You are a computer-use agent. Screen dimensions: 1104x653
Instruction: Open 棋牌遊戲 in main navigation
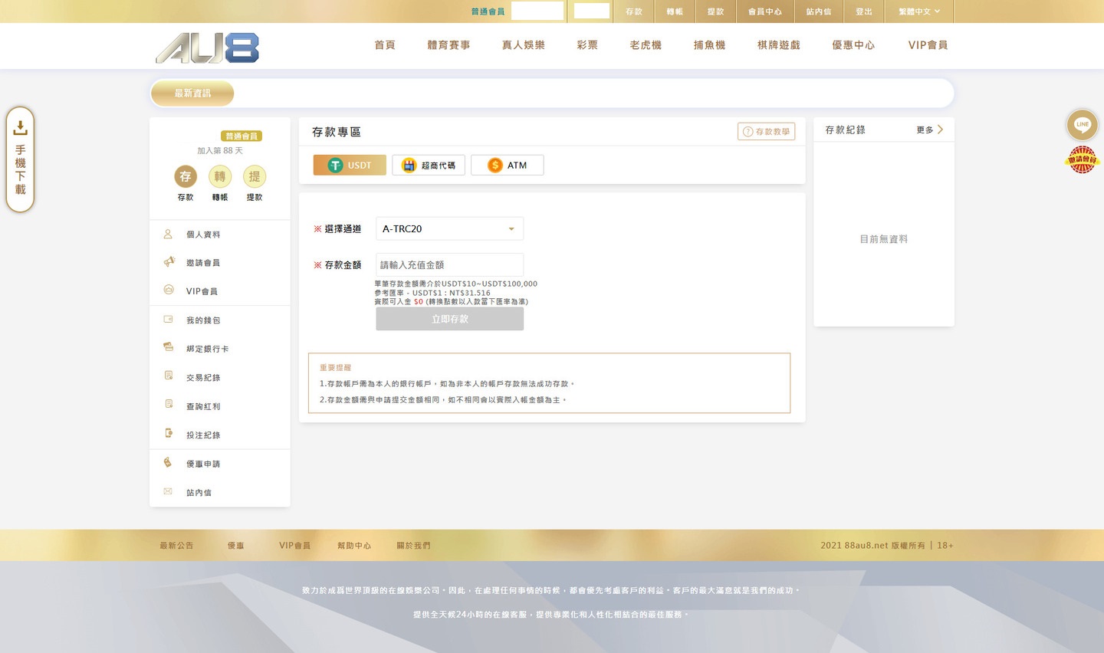[x=778, y=45]
